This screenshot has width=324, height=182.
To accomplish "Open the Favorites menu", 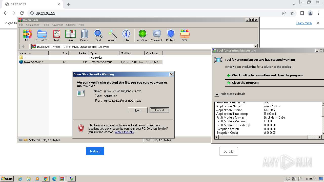I will pyautogui.click(x=57, y=25).
